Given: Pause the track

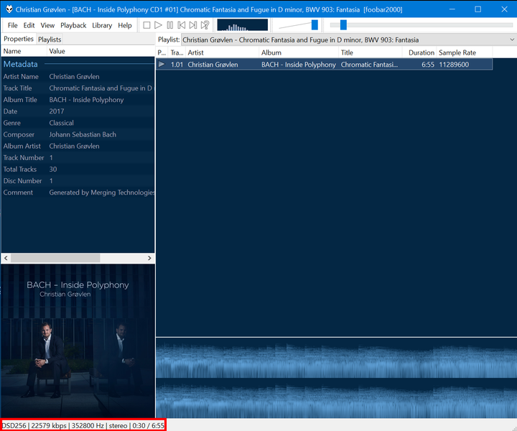Looking at the screenshot, I should coord(169,25).
